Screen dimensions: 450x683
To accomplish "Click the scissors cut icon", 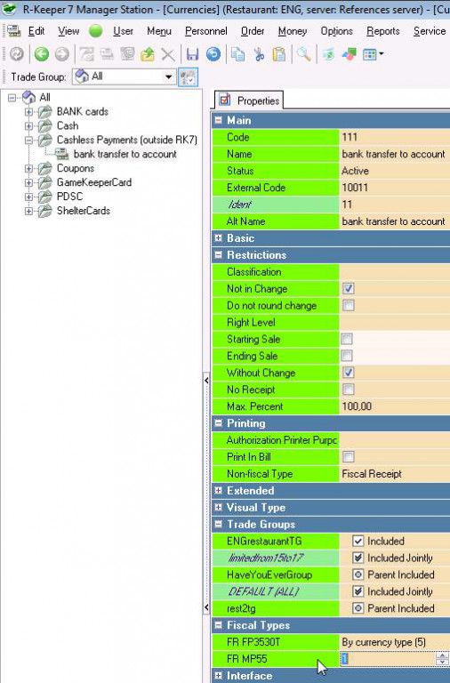I will [x=259, y=54].
